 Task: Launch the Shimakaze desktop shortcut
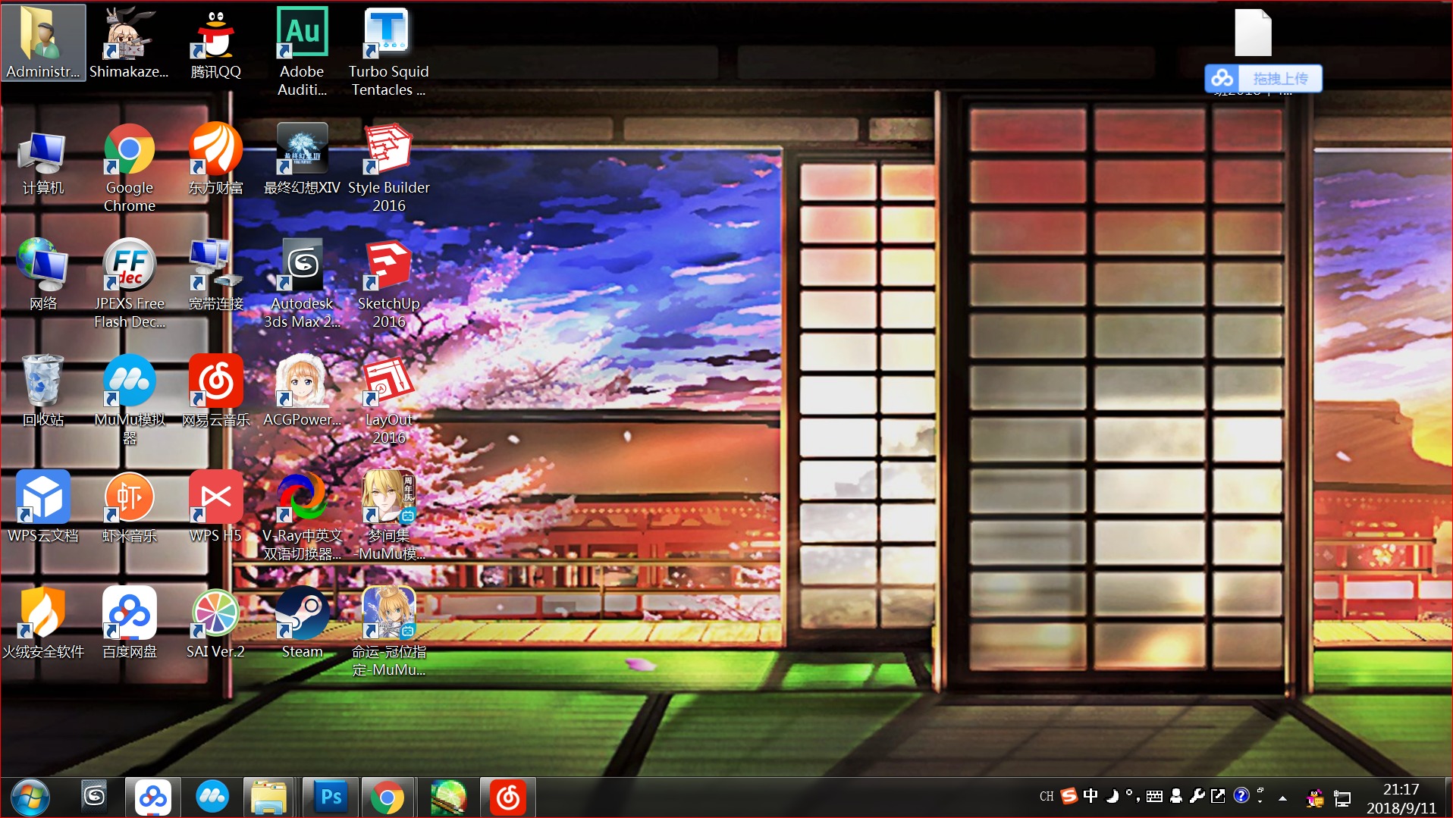[x=130, y=43]
